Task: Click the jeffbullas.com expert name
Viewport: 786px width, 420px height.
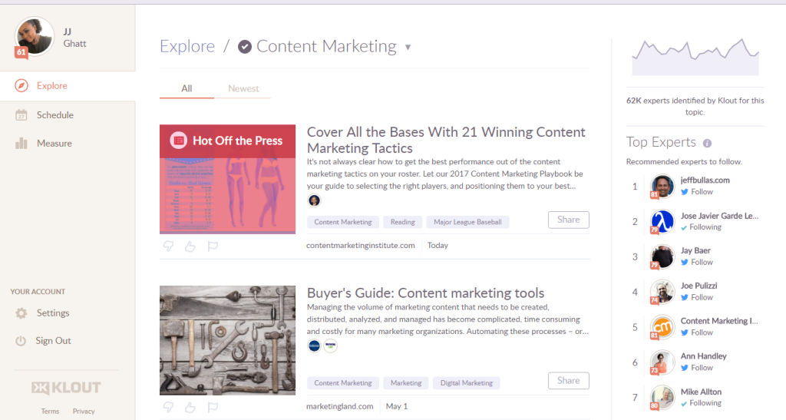Action: 705,180
